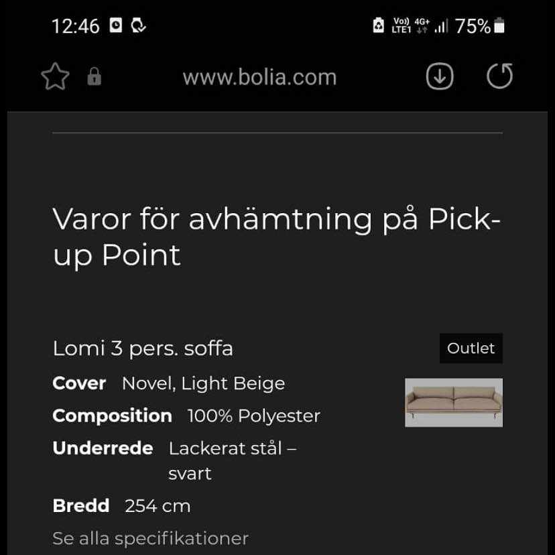Open the Se alla specifikationer link
The height and width of the screenshot is (555, 555).
click(150, 538)
